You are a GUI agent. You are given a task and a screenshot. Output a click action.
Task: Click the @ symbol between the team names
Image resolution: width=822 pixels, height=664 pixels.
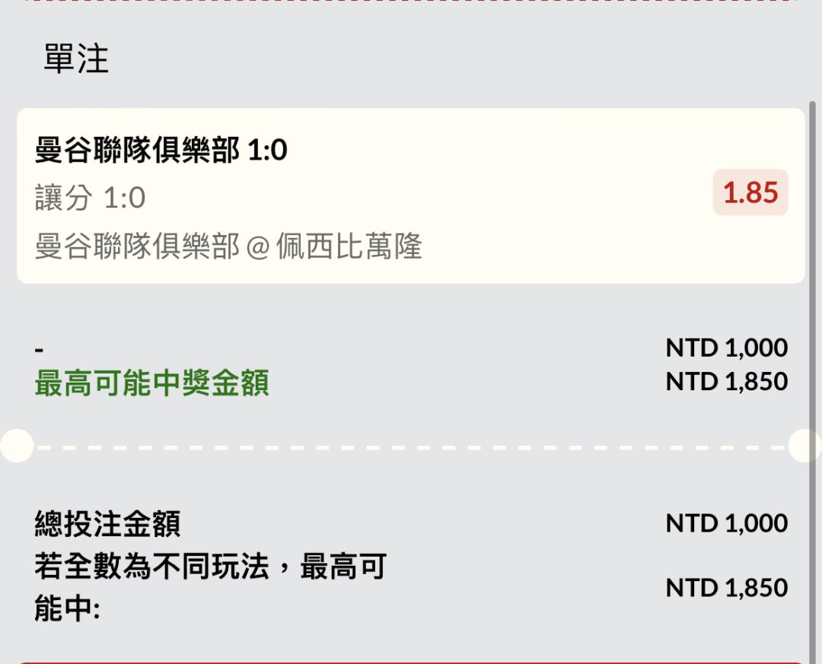tap(258, 247)
